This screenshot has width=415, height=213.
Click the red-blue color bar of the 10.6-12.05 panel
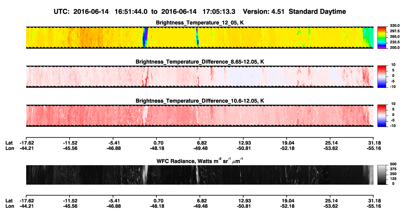pos(382,116)
